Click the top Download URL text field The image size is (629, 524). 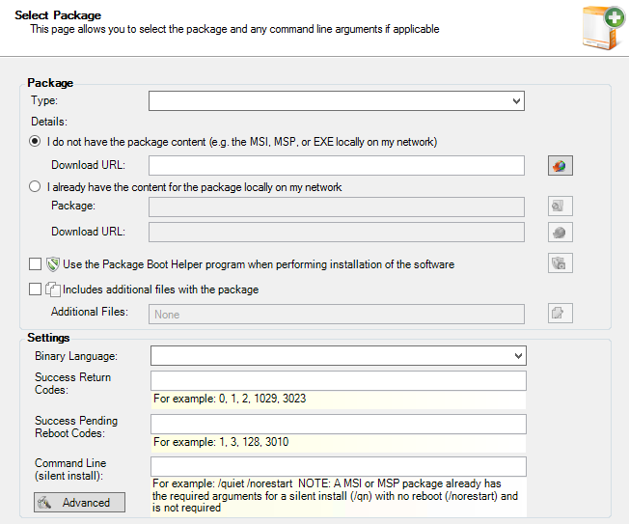point(336,166)
